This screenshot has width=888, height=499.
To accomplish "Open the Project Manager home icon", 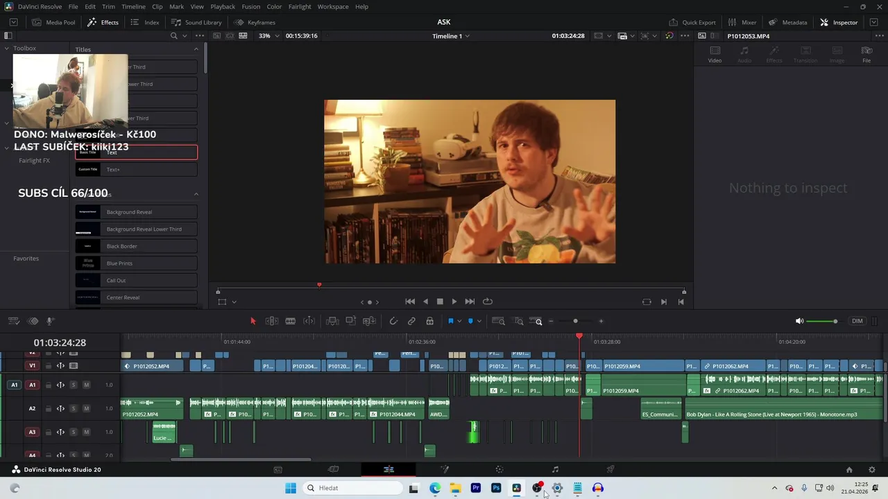I will pos(849,470).
